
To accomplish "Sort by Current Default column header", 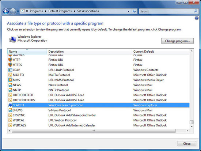I will 160,52.
